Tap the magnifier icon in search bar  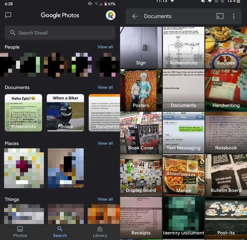13,33
